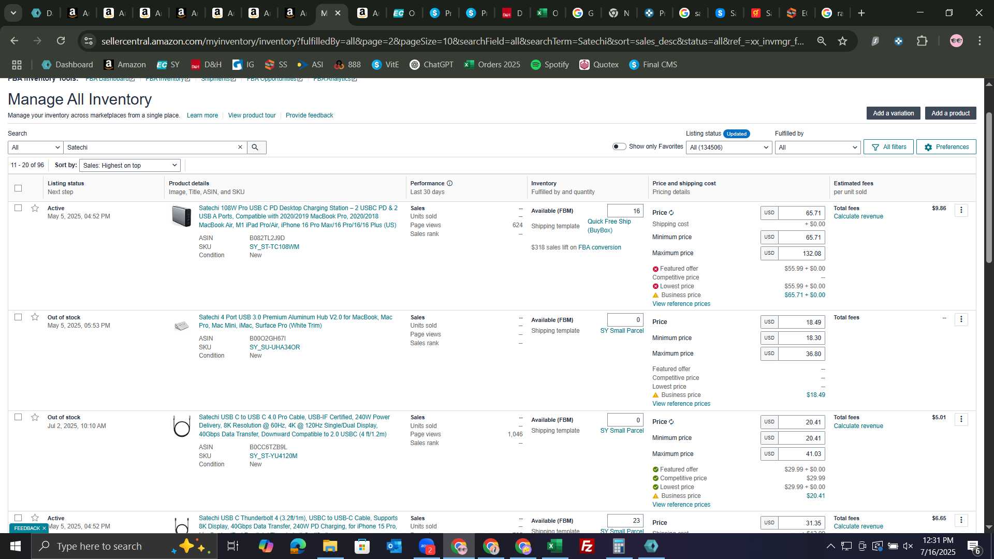Launch Excel from the taskbar
This screenshot has height=559, width=994.
click(x=555, y=546)
